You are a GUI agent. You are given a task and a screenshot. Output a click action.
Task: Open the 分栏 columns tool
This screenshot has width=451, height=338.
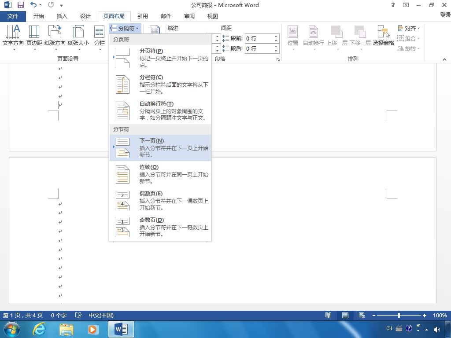100,37
